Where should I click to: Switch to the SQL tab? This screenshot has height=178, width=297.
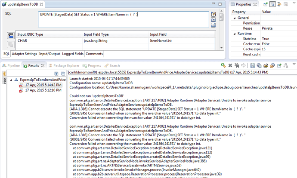[x=6, y=54]
